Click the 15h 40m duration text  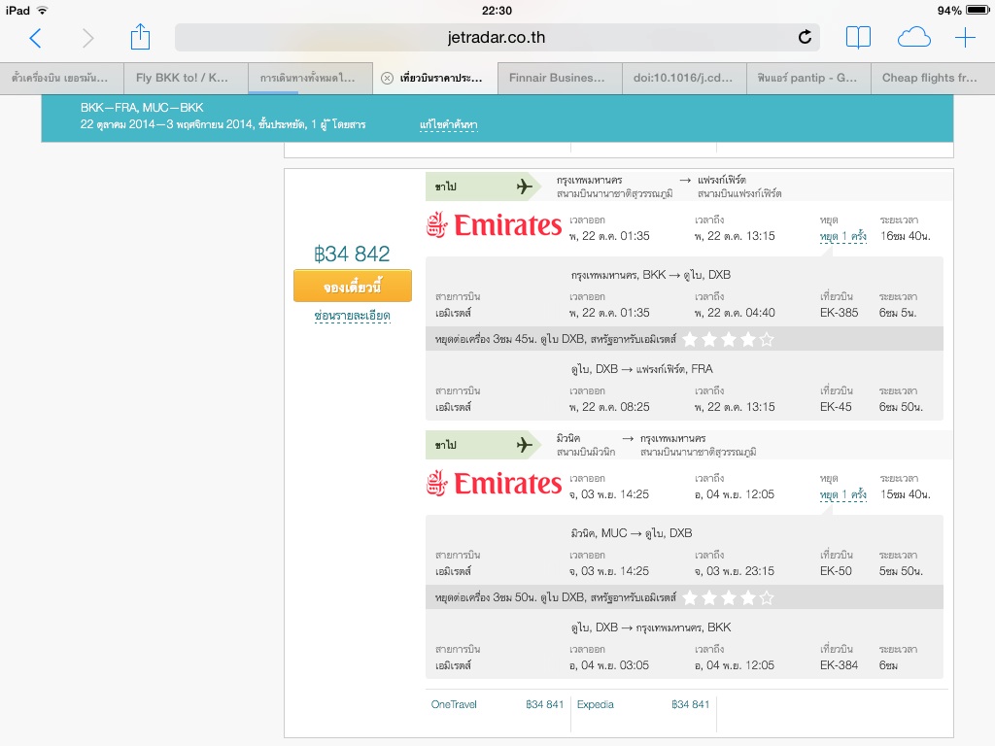(906, 494)
